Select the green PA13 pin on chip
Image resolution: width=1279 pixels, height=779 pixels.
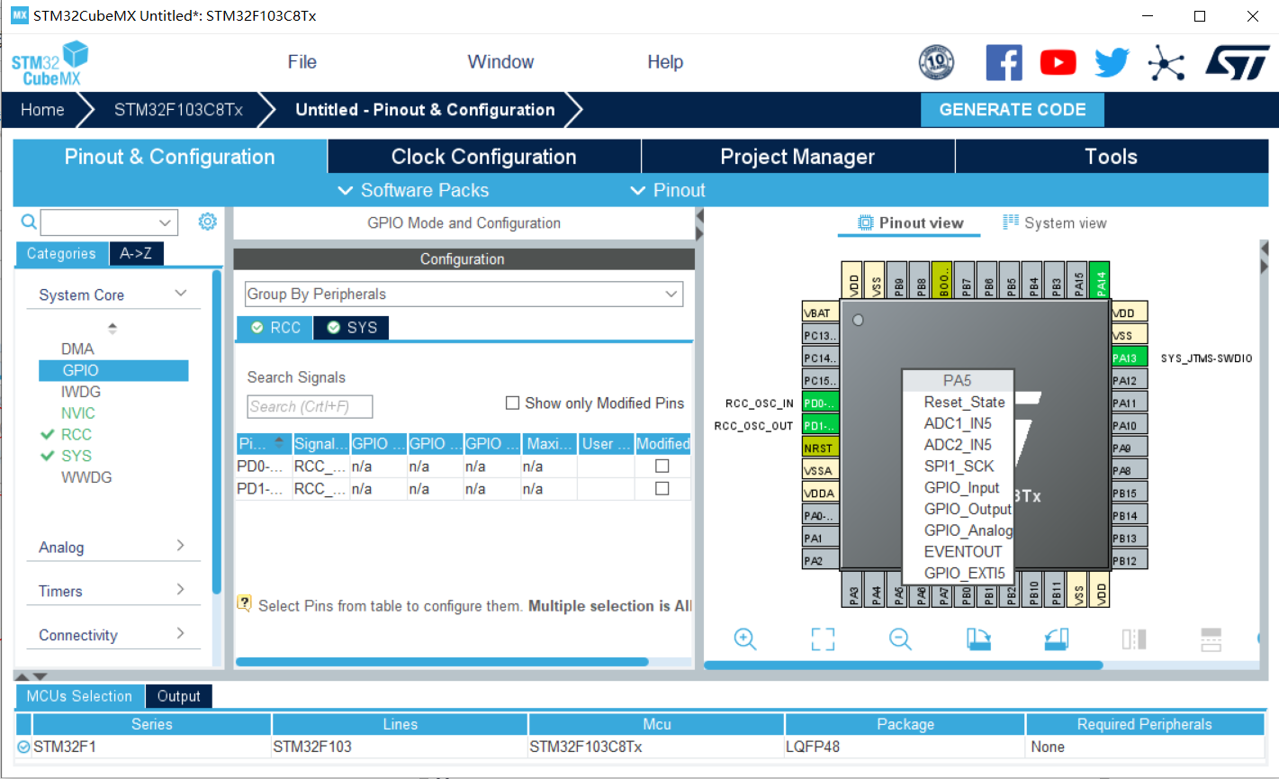1129,358
